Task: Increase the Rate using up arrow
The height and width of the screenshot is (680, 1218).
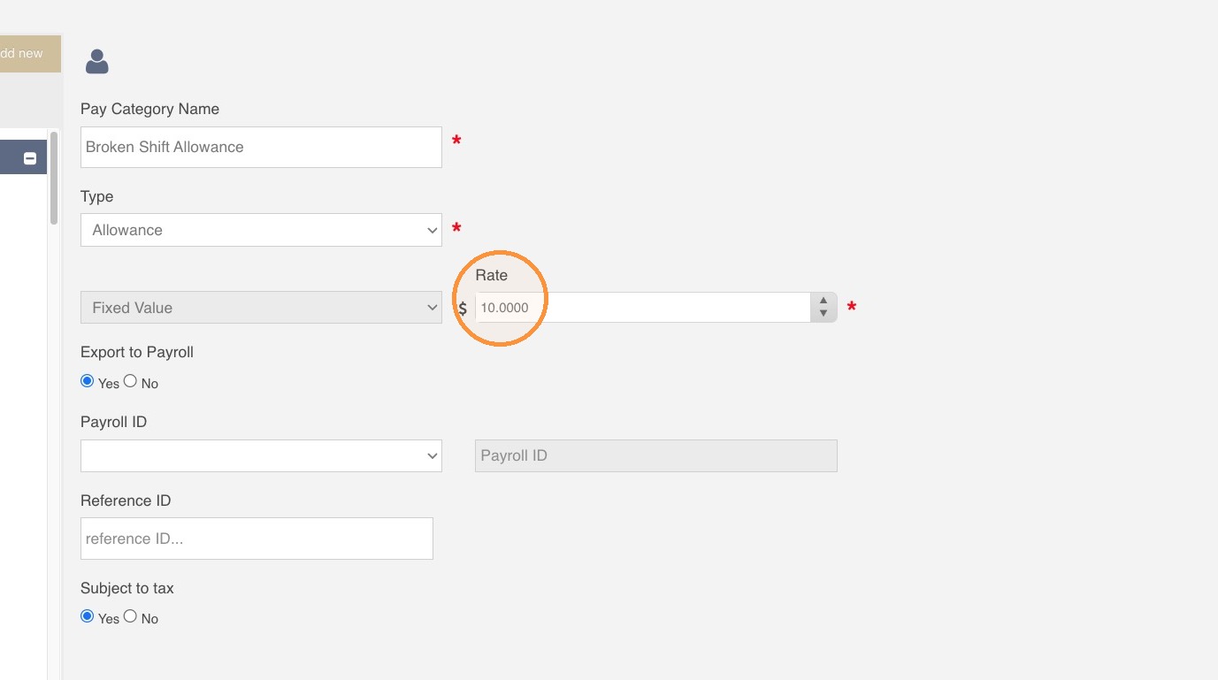Action: [823, 301]
